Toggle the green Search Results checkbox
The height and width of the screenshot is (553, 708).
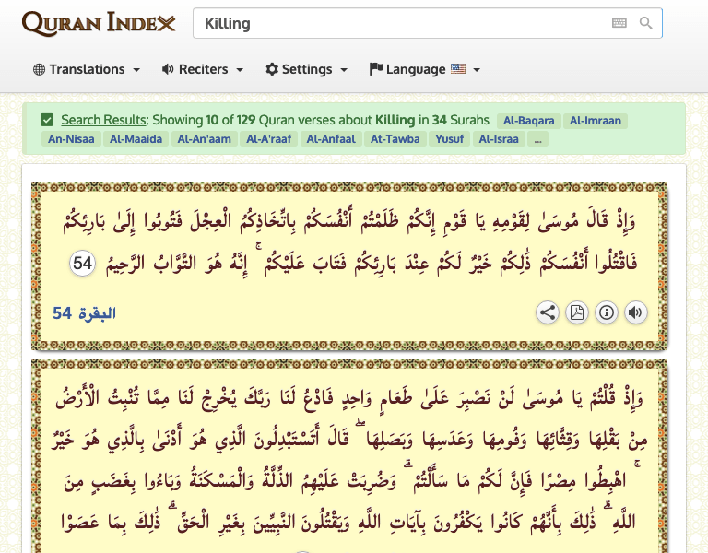pos(47,120)
